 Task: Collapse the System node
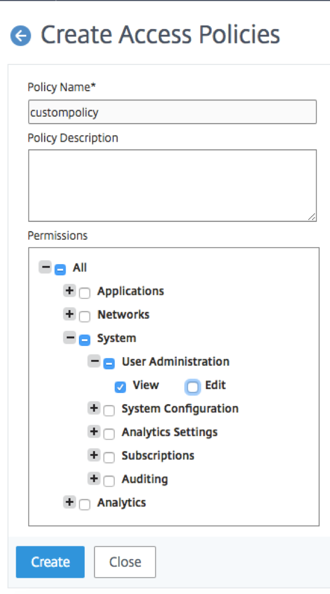click(70, 337)
